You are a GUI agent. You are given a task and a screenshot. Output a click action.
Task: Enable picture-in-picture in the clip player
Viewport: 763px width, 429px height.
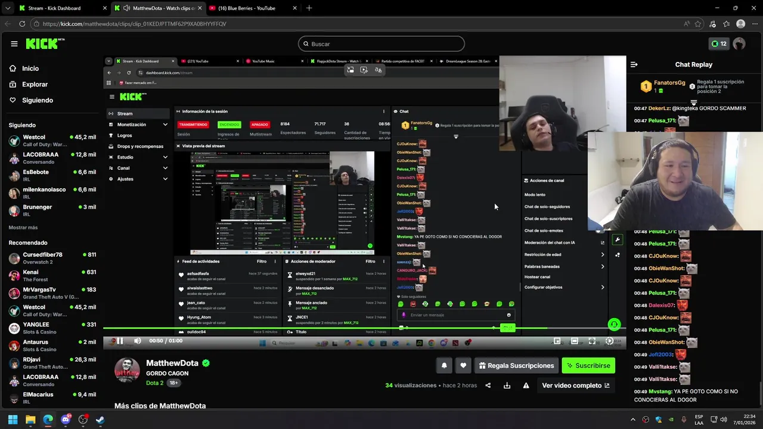click(x=557, y=341)
